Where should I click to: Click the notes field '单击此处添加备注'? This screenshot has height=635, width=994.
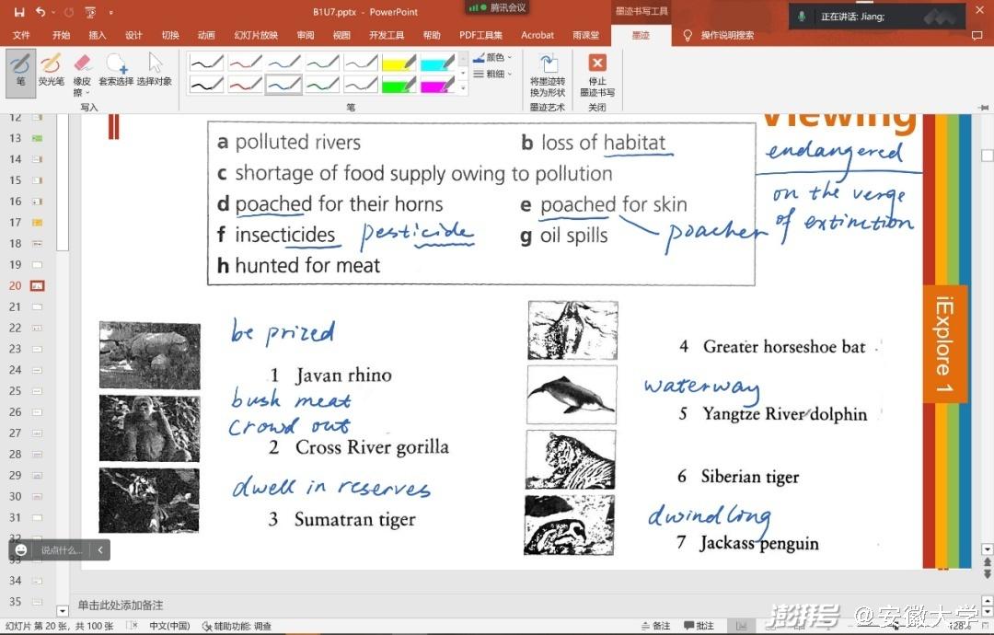(121, 605)
